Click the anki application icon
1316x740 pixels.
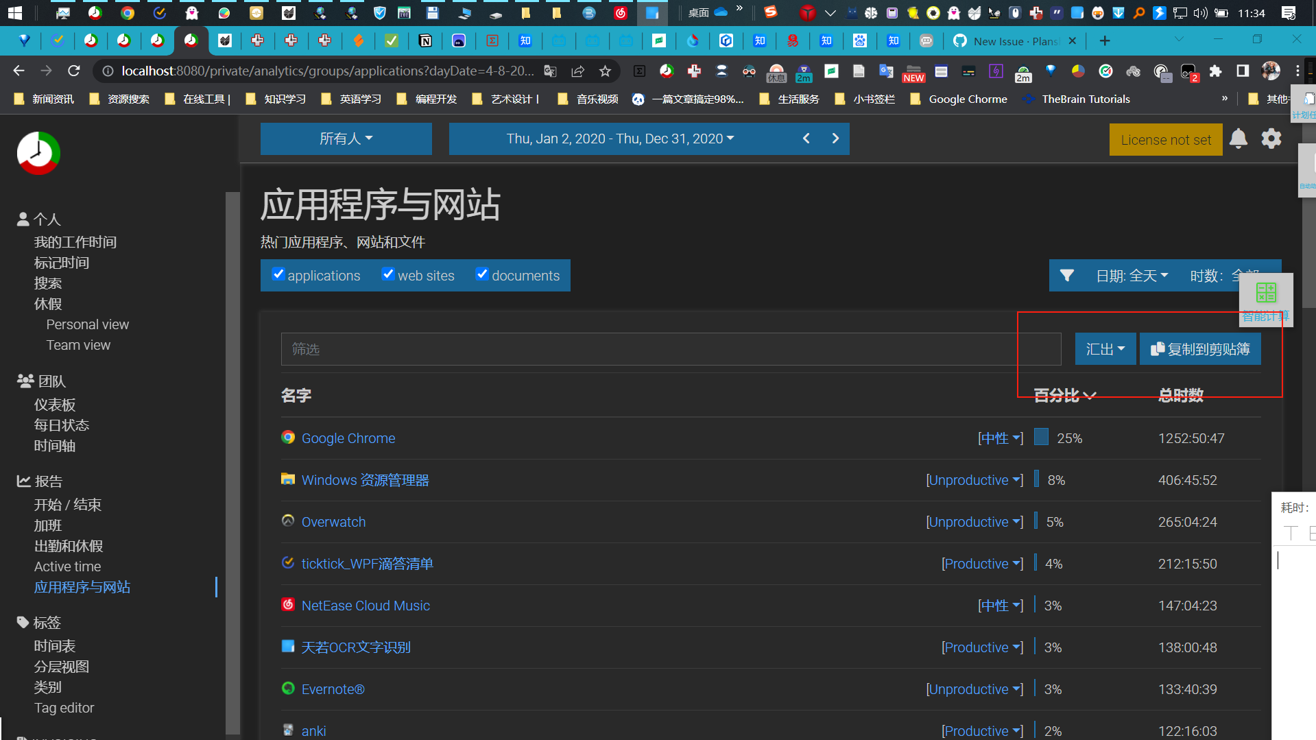(x=288, y=730)
